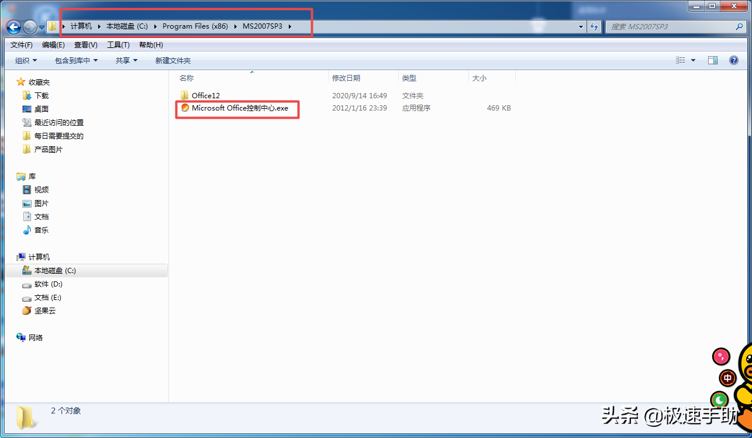The height and width of the screenshot is (438, 752).
Task: Click 新建文件夹 button
Action: [x=173, y=60]
